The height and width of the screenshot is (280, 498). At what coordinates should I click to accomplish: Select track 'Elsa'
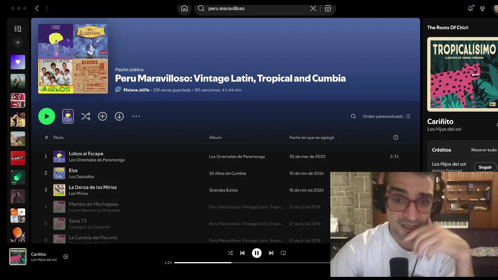pyautogui.click(x=73, y=170)
